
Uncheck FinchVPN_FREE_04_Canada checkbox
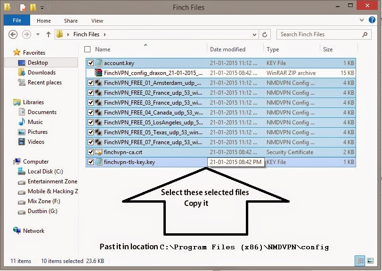point(90,112)
